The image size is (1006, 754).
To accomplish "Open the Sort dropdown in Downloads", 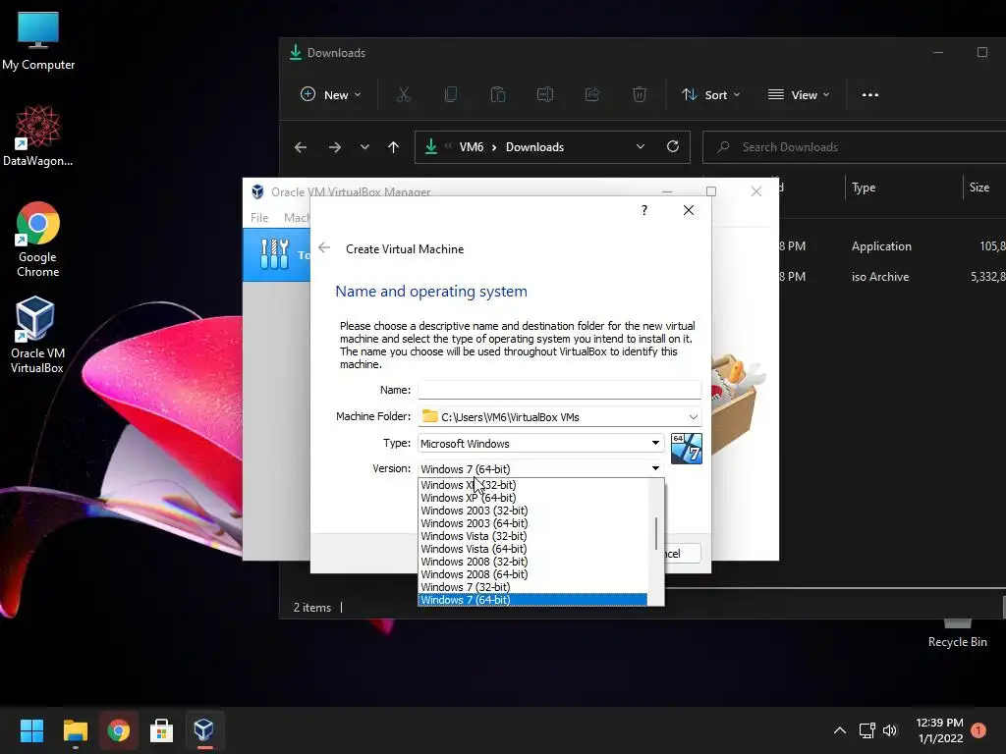I will point(711,95).
